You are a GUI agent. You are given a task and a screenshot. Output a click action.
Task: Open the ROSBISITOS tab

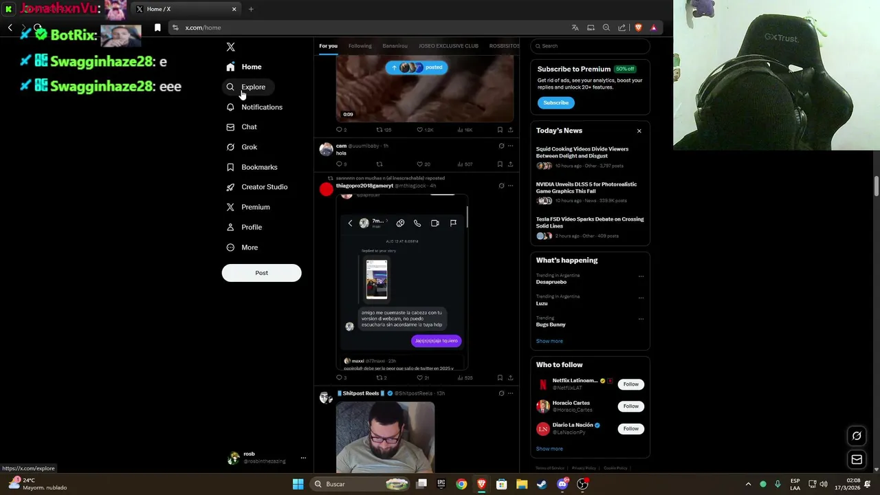[x=505, y=46]
